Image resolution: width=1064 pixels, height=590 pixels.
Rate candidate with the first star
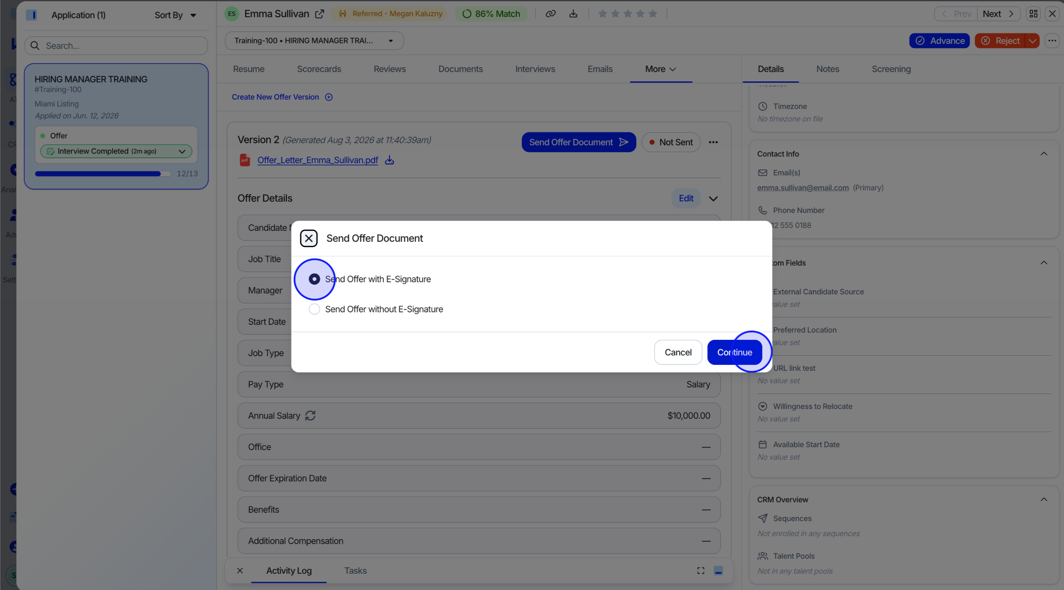602,14
